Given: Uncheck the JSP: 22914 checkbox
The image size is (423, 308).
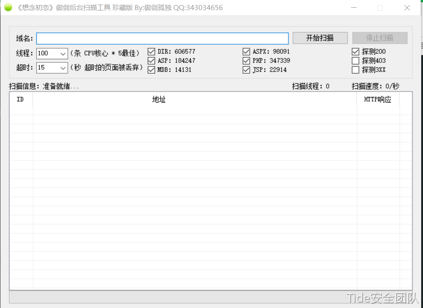Looking at the screenshot, I should (246, 70).
